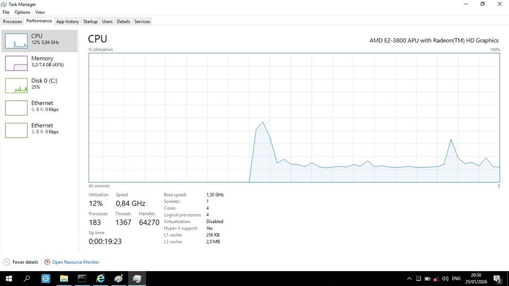Collapse view with Fewer details arrow
509x286 pixels.
[x=6, y=262]
